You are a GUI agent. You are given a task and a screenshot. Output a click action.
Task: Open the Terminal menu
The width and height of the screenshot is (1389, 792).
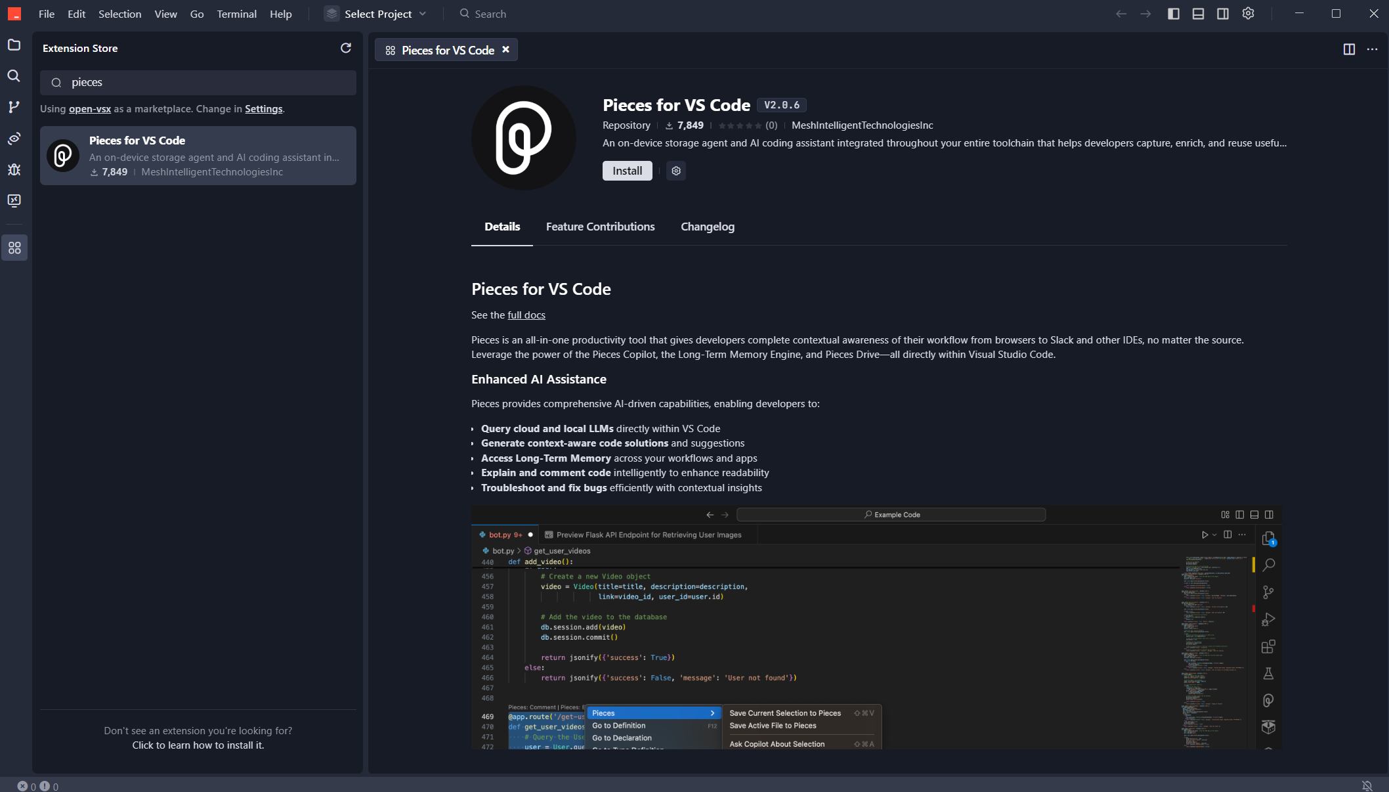(236, 14)
